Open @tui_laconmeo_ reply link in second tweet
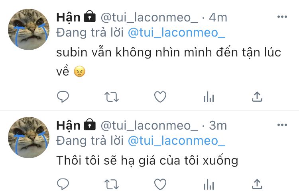 point(177,141)
